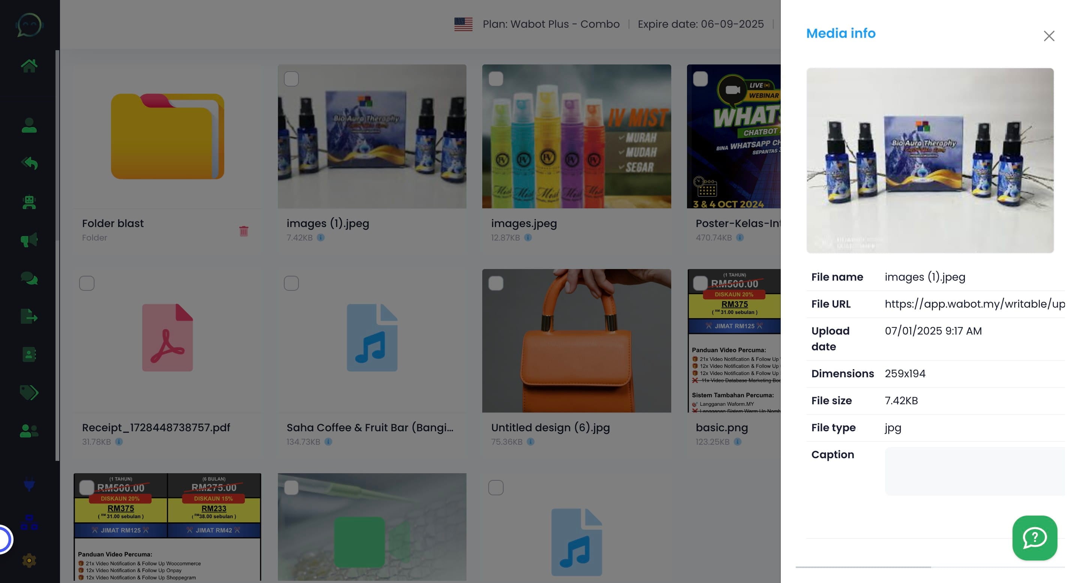Select the images (1).jpeg checkbox
The width and height of the screenshot is (1080, 583).
291,79
